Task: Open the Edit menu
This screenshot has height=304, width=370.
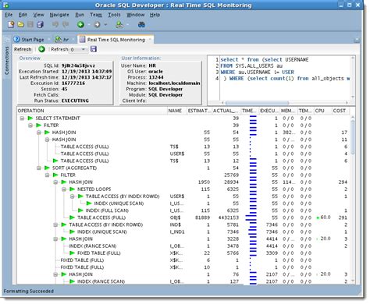Action: click(x=23, y=15)
